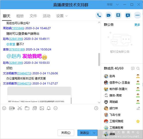Open QQ number link 1955946
The height and width of the screenshot is (139, 143).
(x=18, y=28)
